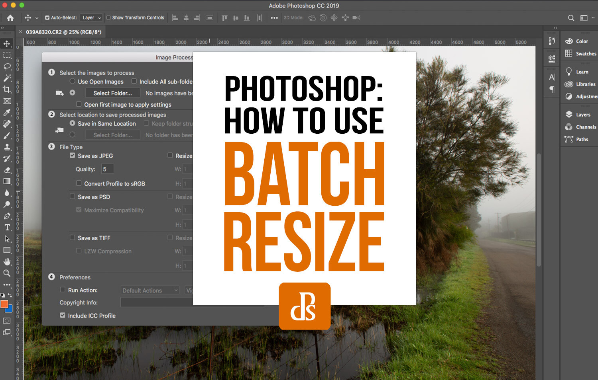Select the Hand tool

(x=7, y=262)
